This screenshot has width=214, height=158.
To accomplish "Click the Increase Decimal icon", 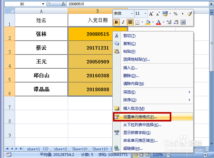I will (x=169, y=22).
